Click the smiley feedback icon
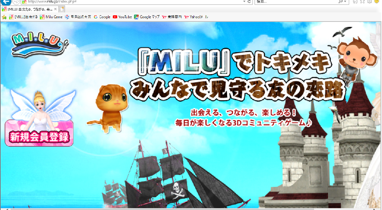The image size is (382, 210). point(377,1)
